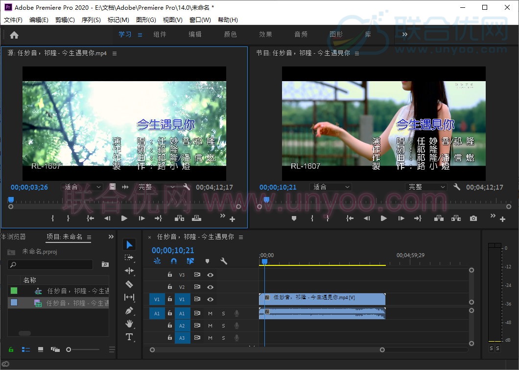Open program monitor wrench settings

pos(457,187)
